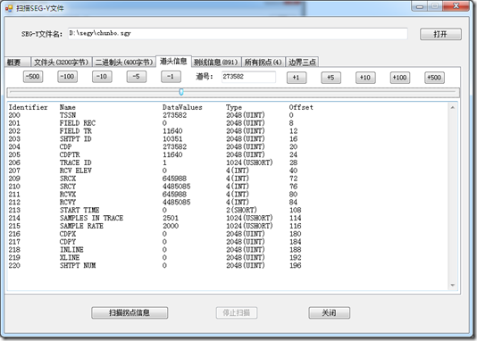This screenshot has width=477, height=341.
Task: Click the -5 trace button
Action: (x=137, y=77)
